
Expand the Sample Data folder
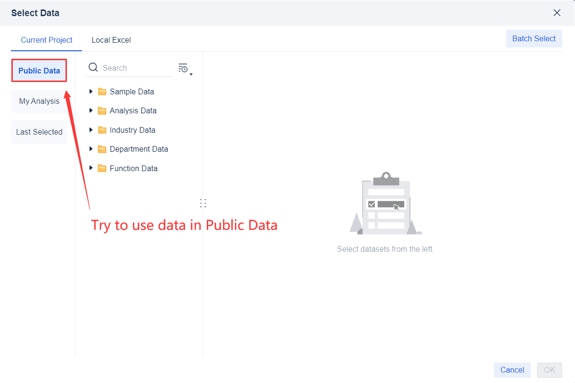[x=91, y=91]
